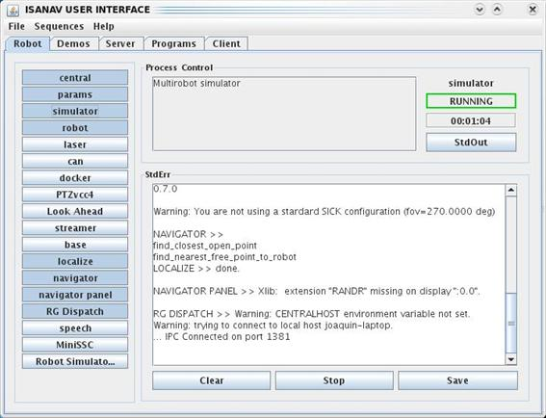Open the Help menu
This screenshot has width=546, height=418.
(x=103, y=26)
